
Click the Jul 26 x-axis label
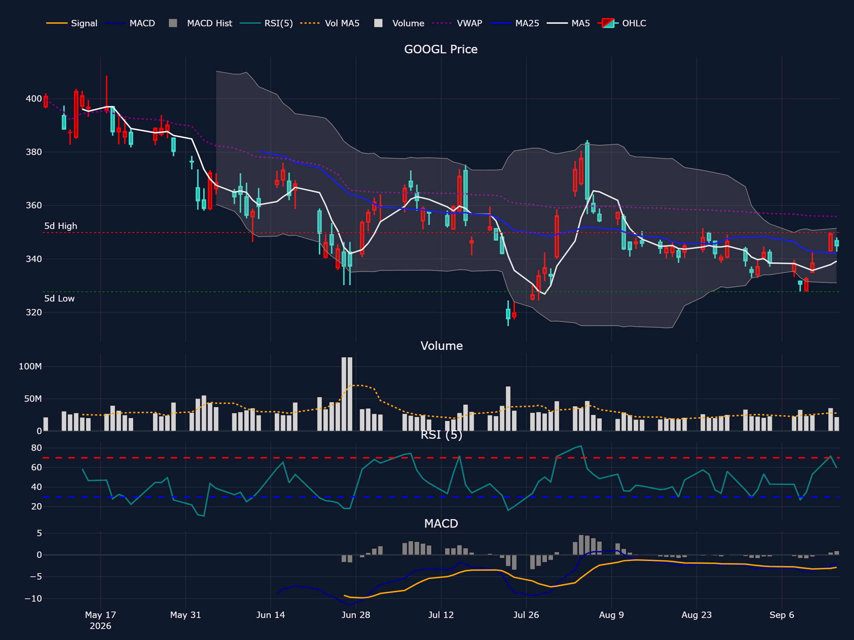[526, 615]
